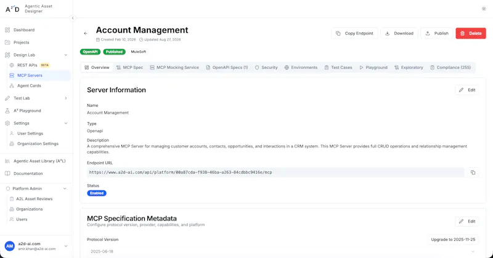Click the Published badge
The width and height of the screenshot is (493, 258).
[x=114, y=52]
